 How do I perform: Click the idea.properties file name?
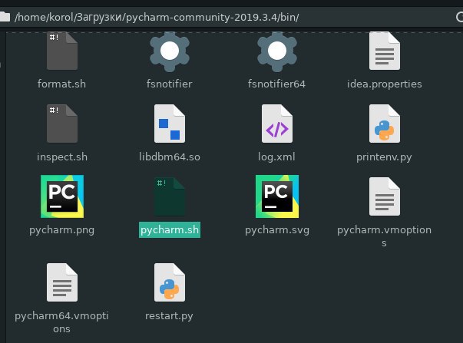coord(384,84)
